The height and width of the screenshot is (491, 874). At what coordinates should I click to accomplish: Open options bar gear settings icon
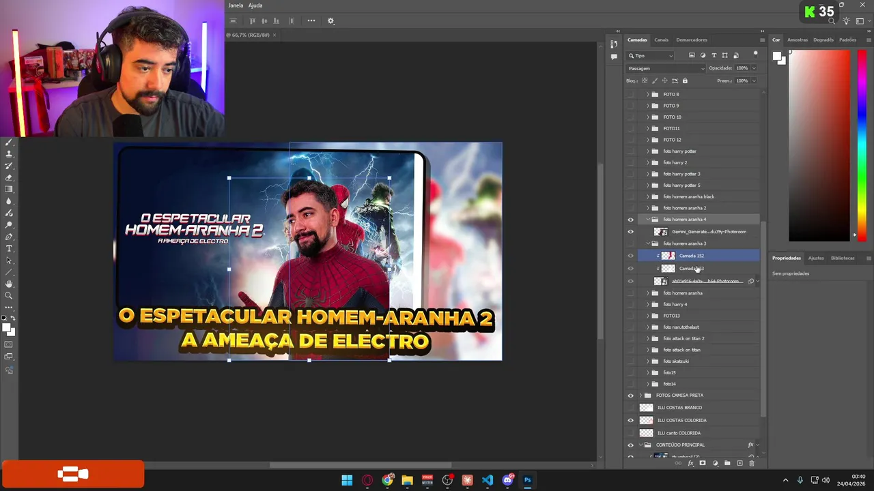pyautogui.click(x=330, y=21)
